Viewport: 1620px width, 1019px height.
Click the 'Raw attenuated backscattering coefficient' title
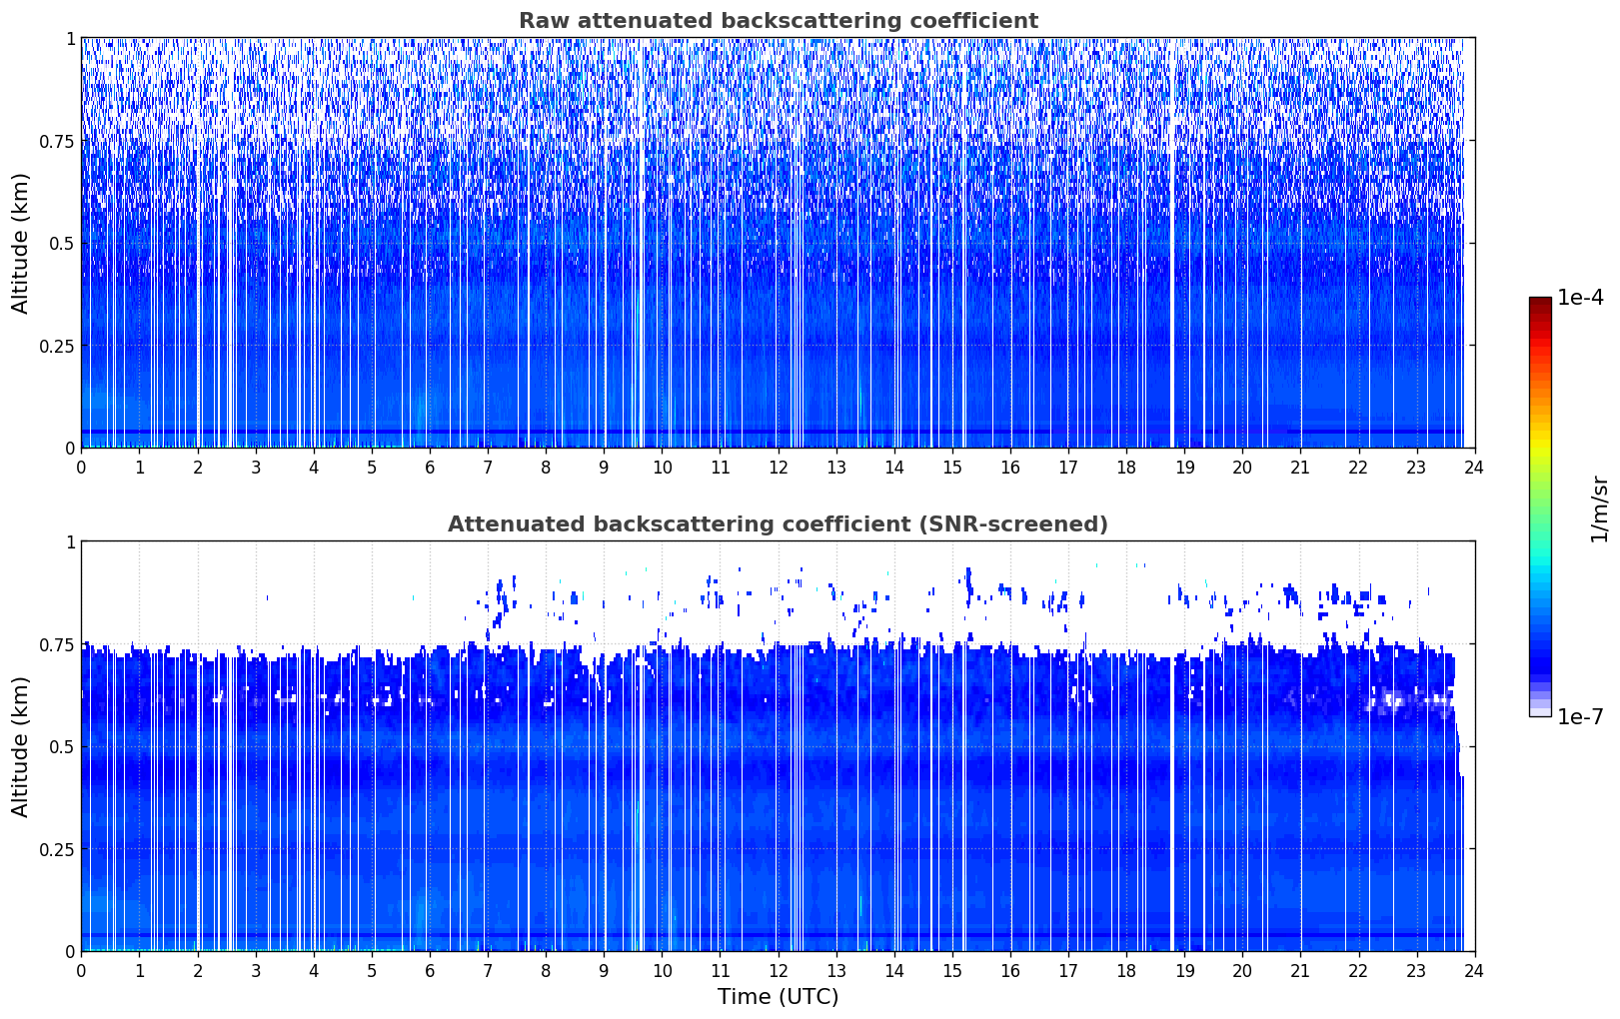778,21
